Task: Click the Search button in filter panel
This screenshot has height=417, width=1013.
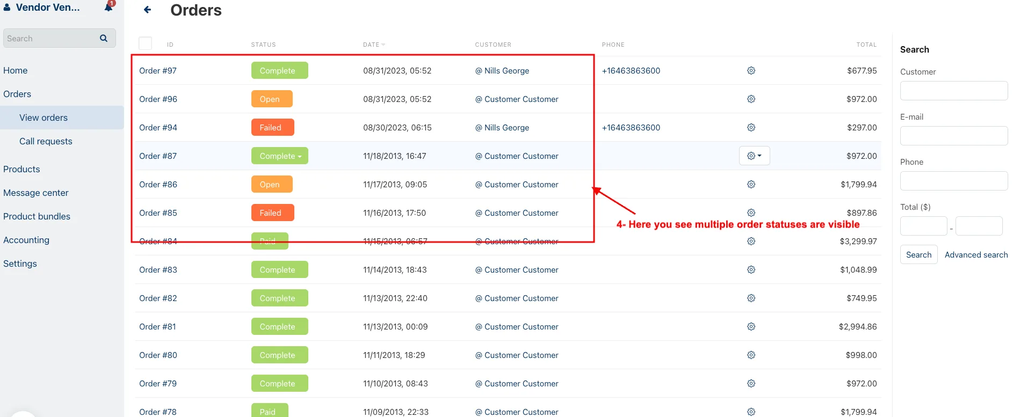Action: point(918,254)
